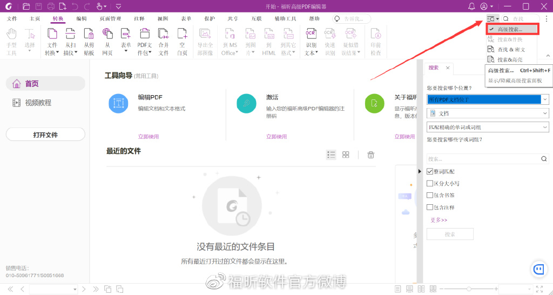The height and width of the screenshot is (295, 553).
Task: Collapse the ribbon with the chevron arrow
Action: click(x=548, y=56)
